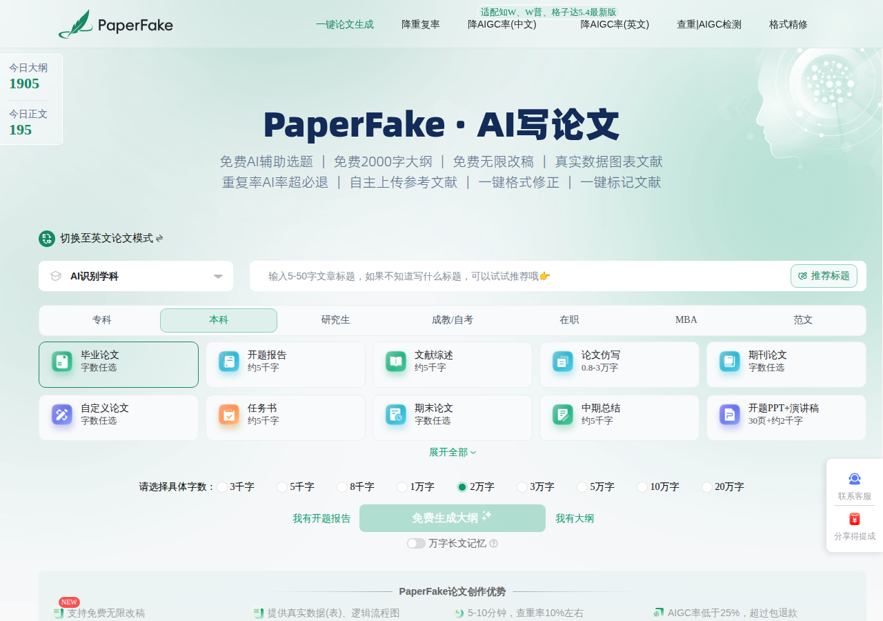
Task: Click the 我有大纲 link
Action: click(575, 518)
